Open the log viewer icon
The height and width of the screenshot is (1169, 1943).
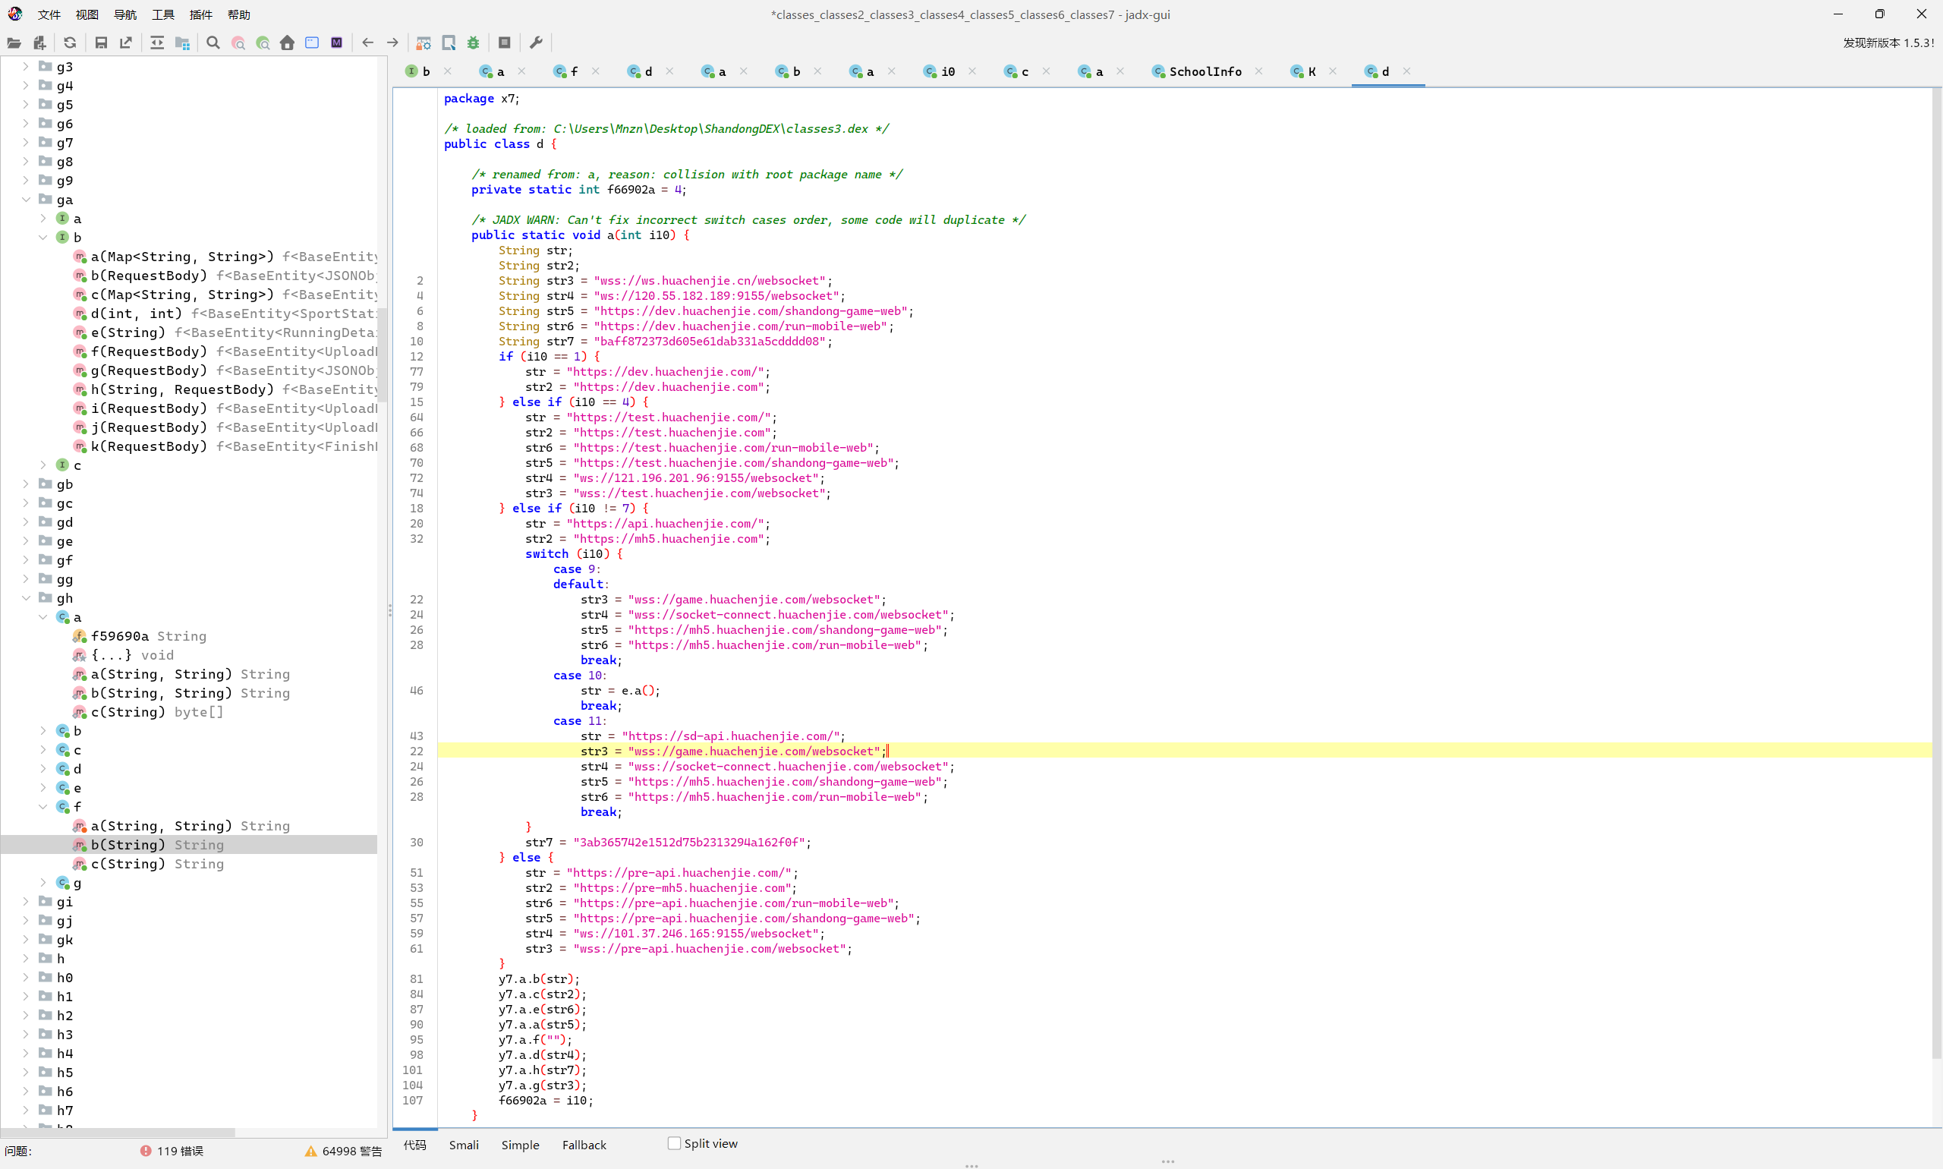505,43
